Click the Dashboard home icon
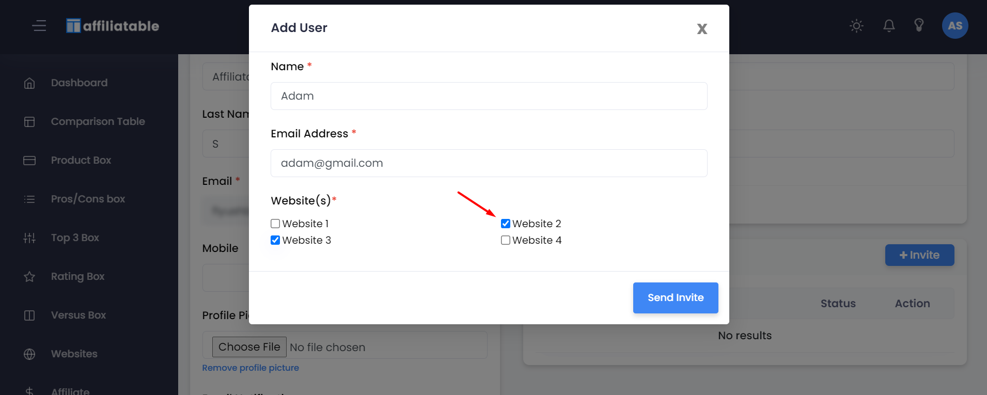Screen dimensions: 987x395 [x=29, y=83]
